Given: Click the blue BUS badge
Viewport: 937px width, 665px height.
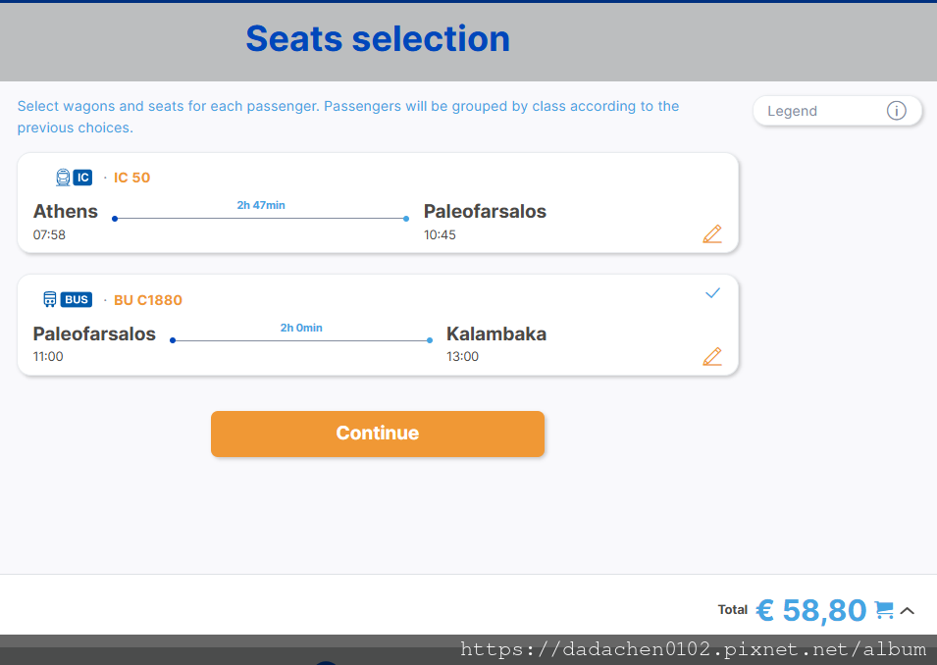Looking at the screenshot, I should click(77, 299).
